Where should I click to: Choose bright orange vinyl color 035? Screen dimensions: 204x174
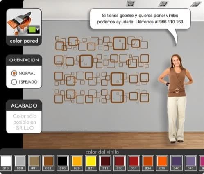pos(162,163)
